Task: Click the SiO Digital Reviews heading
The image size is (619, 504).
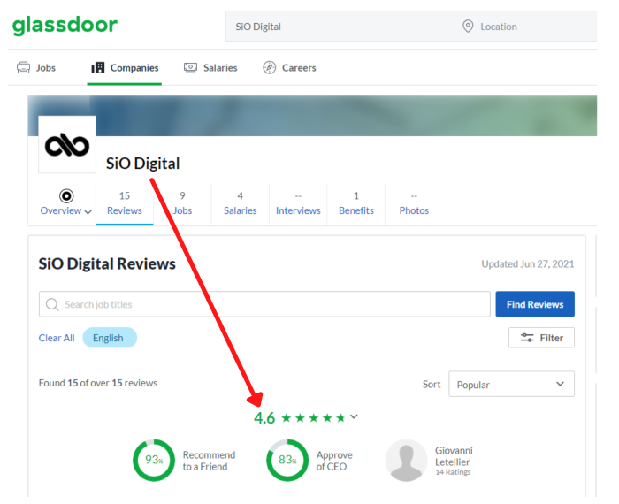Action: coord(107,263)
